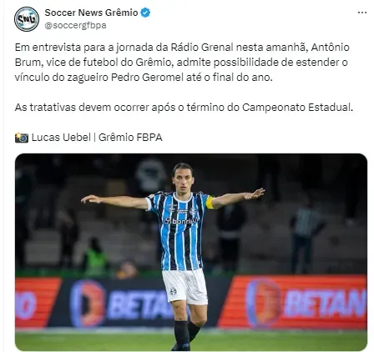Click the name Antônio at line end
This screenshot has width=374, height=352.
[x=330, y=48]
